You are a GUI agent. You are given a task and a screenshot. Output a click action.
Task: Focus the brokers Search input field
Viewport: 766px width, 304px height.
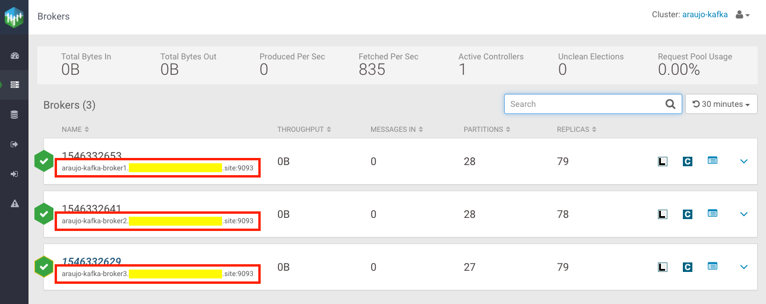(585, 104)
